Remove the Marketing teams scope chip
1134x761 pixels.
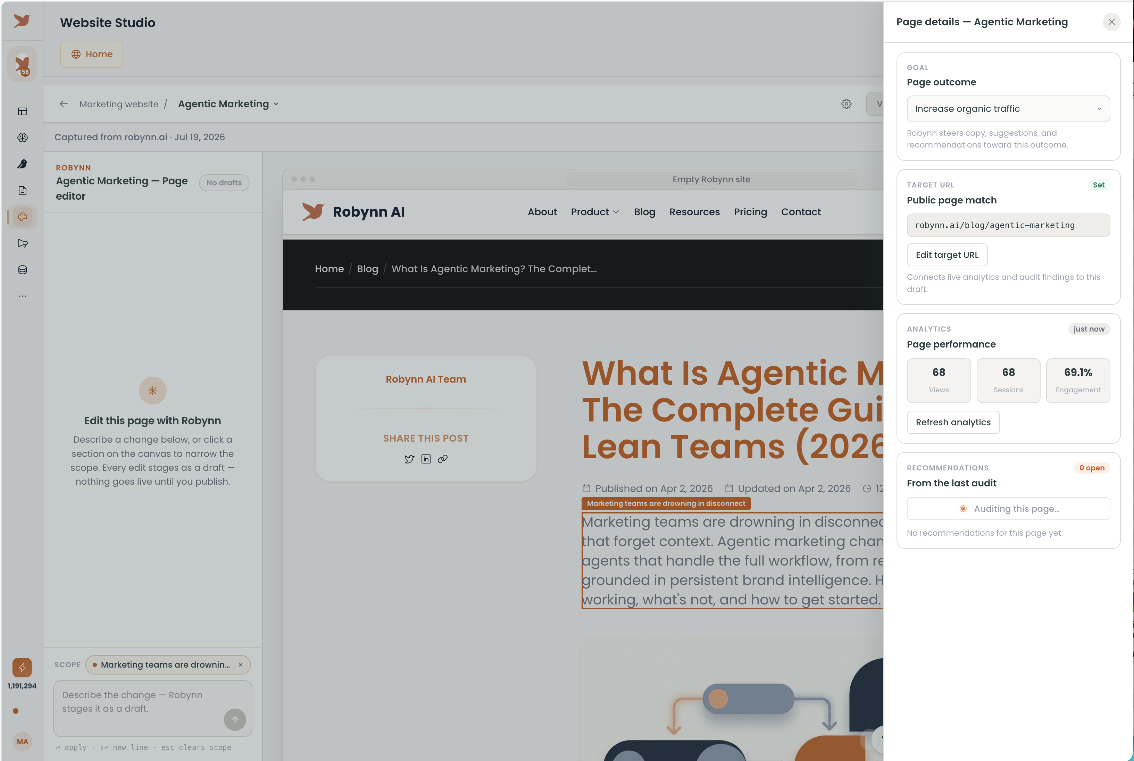(x=241, y=665)
